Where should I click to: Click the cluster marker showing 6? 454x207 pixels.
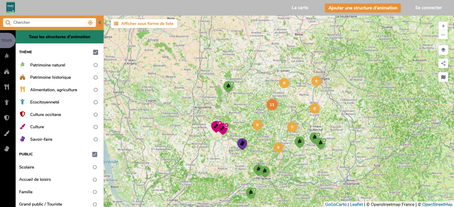pos(316,81)
